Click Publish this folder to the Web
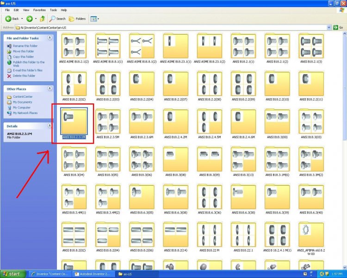Viewport: 347px width, 278px height. [x=29, y=64]
